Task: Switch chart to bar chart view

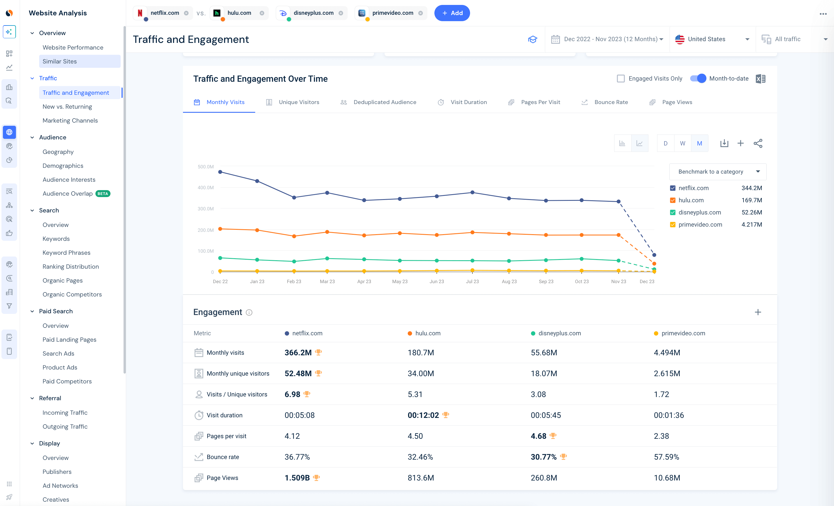Action: tap(622, 143)
